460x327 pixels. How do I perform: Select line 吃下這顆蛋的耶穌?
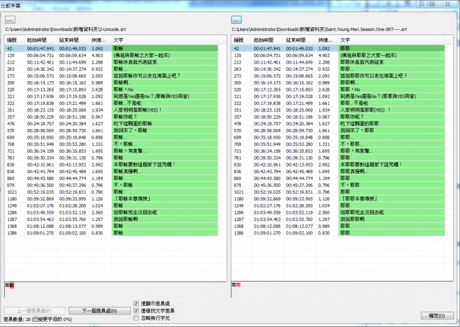click(x=111, y=124)
